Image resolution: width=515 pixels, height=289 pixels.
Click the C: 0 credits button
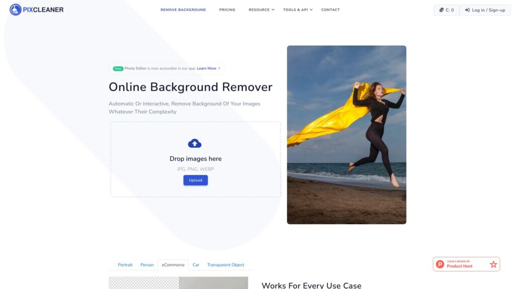pyautogui.click(x=447, y=10)
